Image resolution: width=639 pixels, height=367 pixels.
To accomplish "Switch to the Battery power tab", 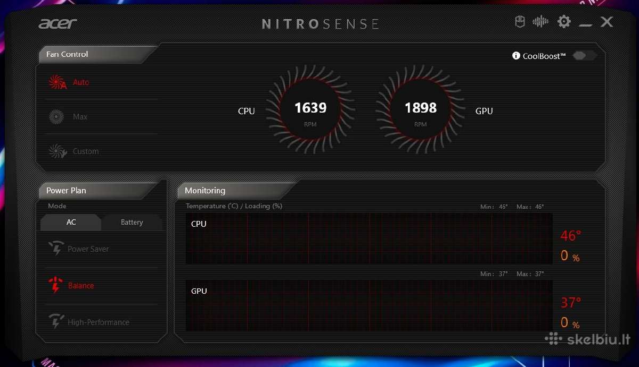I will click(x=132, y=222).
